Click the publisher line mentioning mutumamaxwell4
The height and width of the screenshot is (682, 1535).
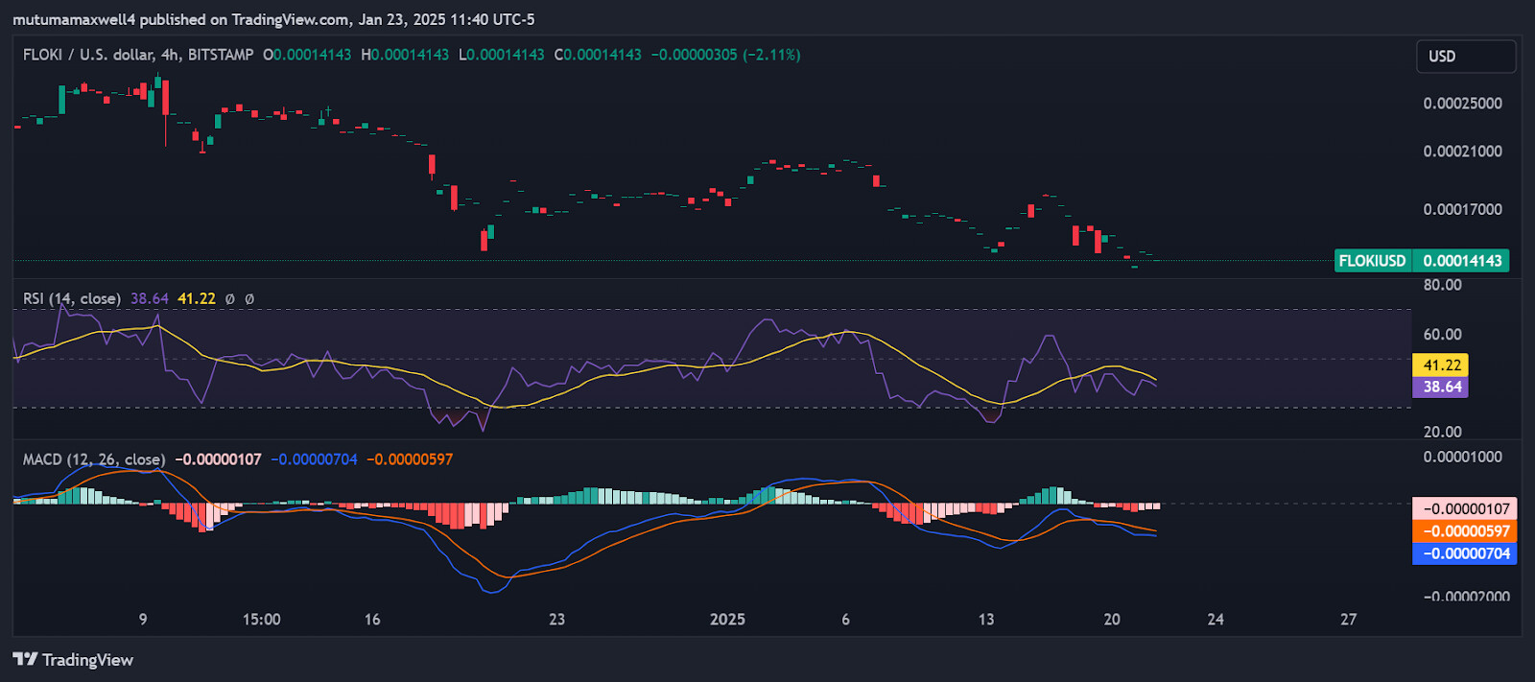coord(273,19)
